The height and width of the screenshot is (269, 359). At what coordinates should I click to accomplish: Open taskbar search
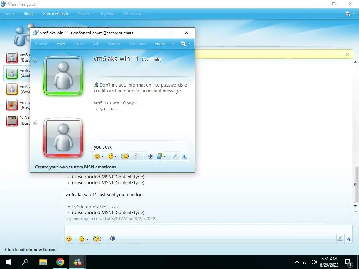25,262
